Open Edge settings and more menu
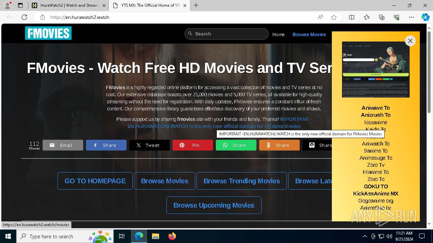This screenshot has height=243, width=433. pyautogui.click(x=411, y=17)
